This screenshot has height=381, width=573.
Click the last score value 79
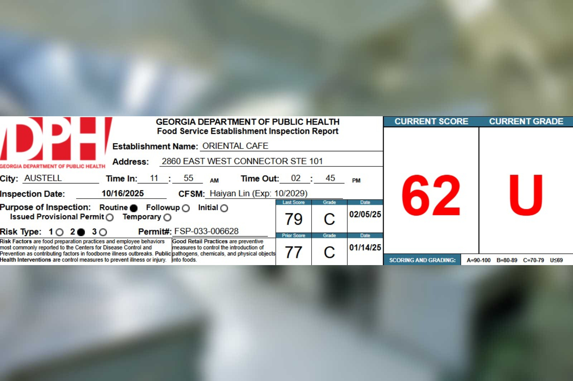pos(294,219)
